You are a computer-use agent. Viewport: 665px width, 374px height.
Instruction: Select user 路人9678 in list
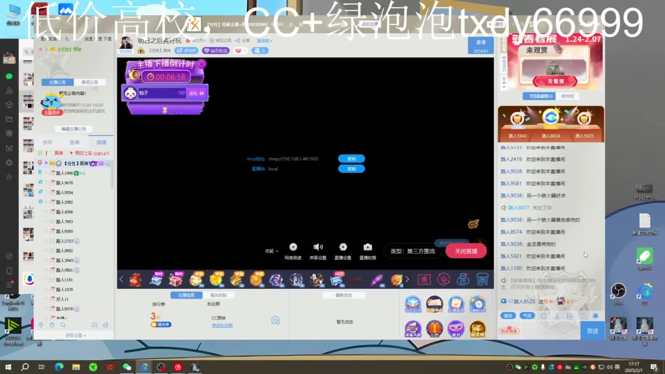[64, 183]
